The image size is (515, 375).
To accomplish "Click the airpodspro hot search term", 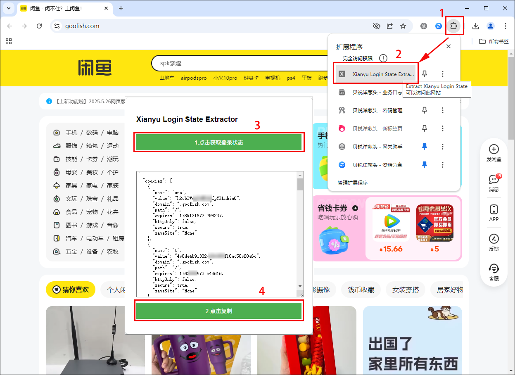I will 194,78.
